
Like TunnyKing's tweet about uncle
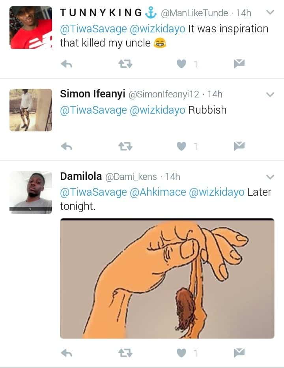click(181, 64)
